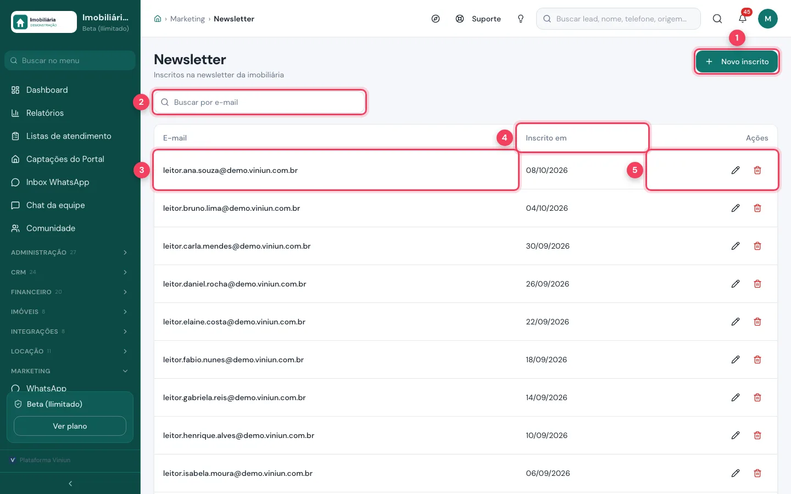The height and width of the screenshot is (494, 791).
Task: Open Comunidade in the sidebar
Action: (70, 228)
